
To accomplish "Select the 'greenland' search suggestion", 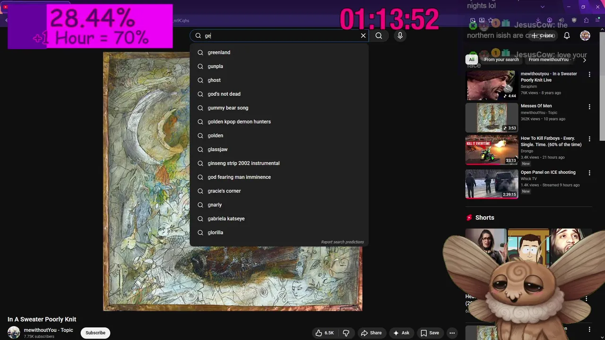I will click(x=279, y=52).
